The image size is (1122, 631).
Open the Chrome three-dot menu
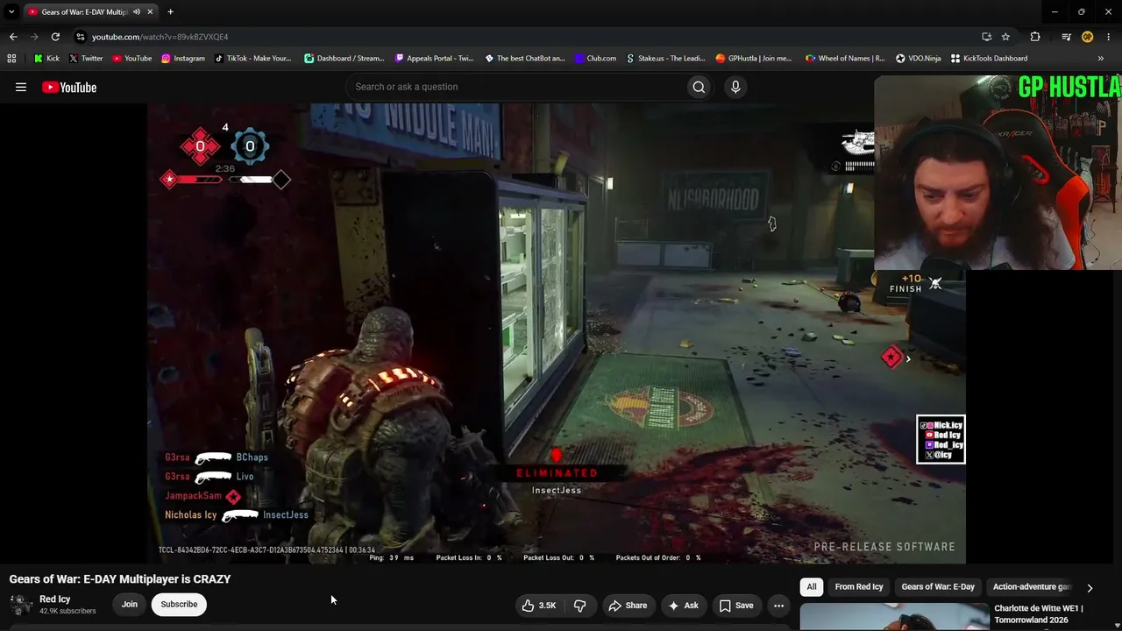(1108, 37)
